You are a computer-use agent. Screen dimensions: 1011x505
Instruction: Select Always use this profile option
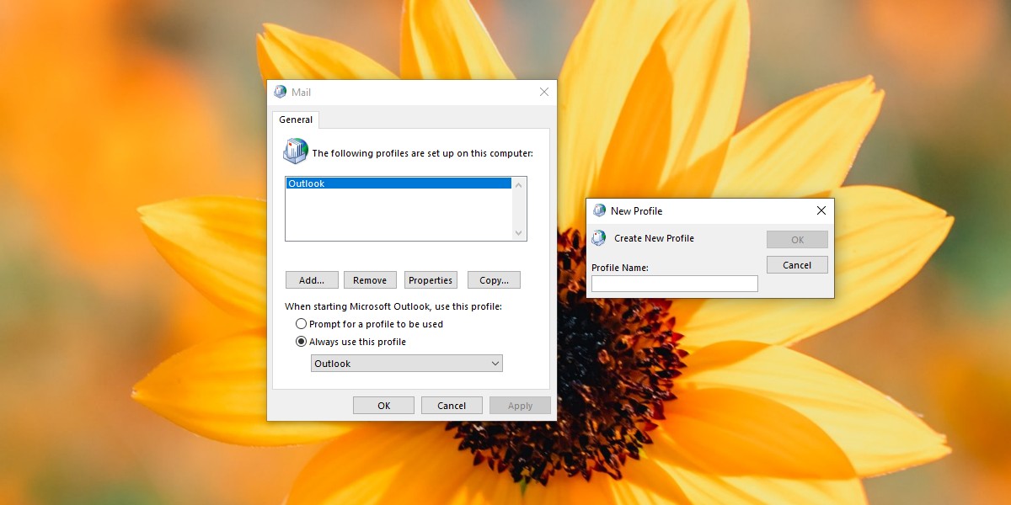[x=350, y=342]
